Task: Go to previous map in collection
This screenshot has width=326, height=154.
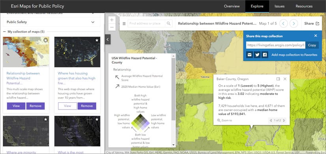Action: coord(284,24)
